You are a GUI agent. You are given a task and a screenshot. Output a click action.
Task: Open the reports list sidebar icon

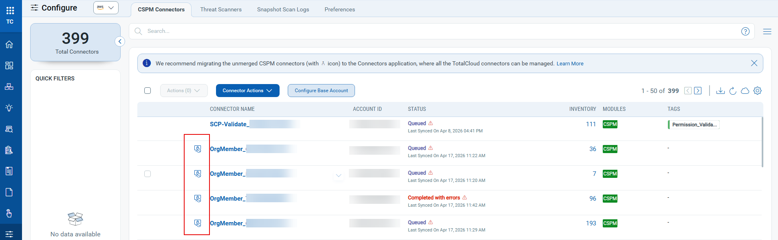(9, 171)
